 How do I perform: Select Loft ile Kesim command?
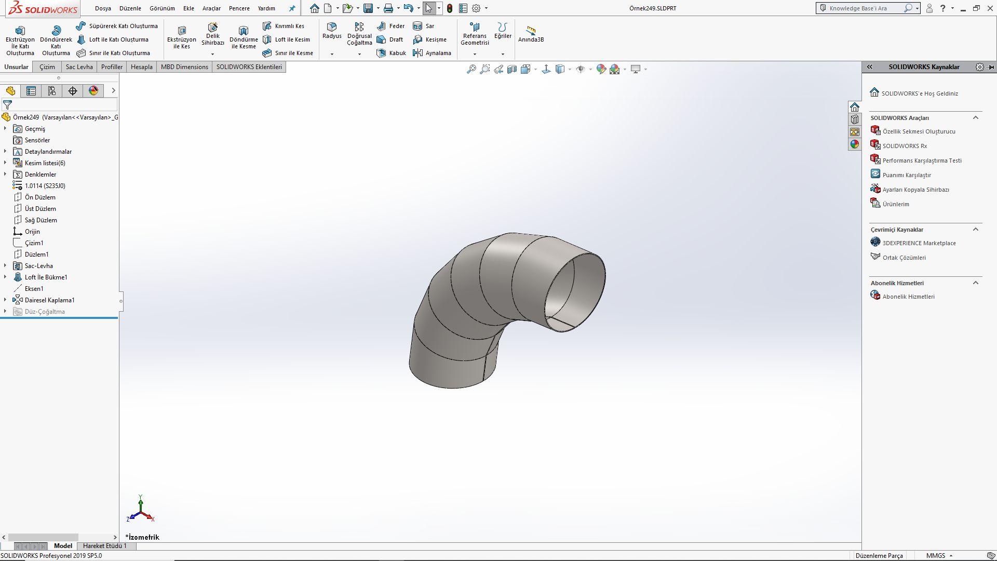(286, 39)
